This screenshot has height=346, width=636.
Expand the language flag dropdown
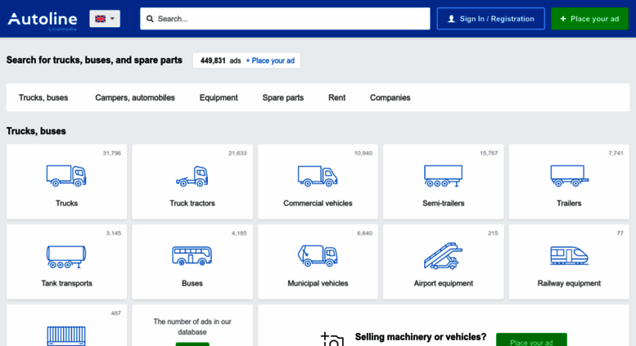tap(105, 19)
